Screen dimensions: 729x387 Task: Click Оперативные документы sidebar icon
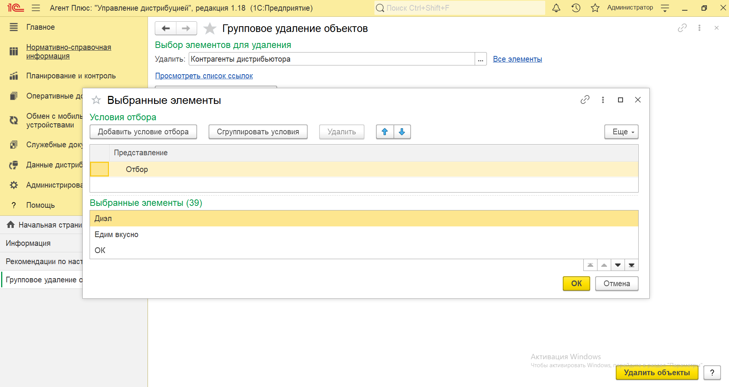(x=14, y=96)
